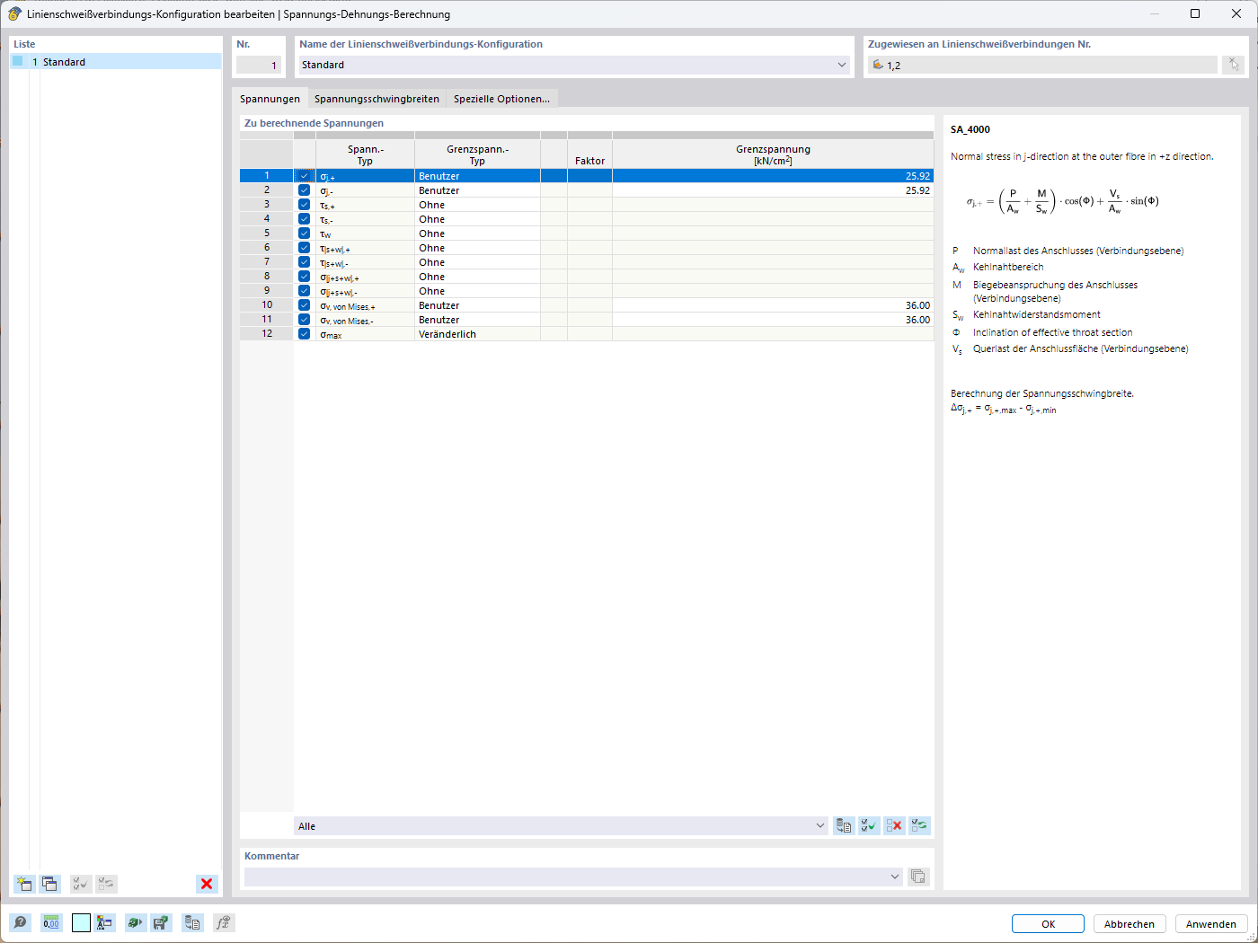This screenshot has width=1258, height=943.
Task: Uncheck all stresses with red X icon
Action: [894, 825]
